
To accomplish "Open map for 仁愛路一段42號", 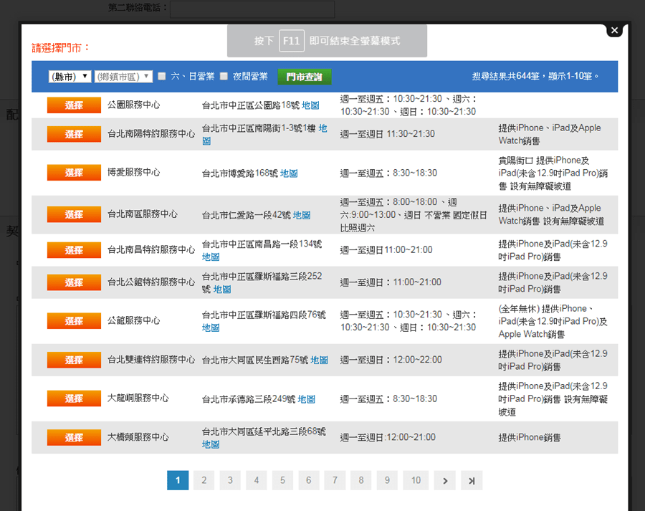I will pos(302,215).
